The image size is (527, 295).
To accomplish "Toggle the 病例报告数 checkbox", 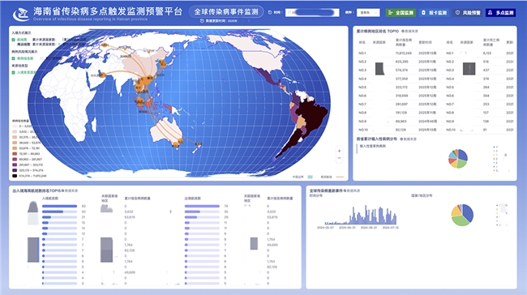I will 14,58.
